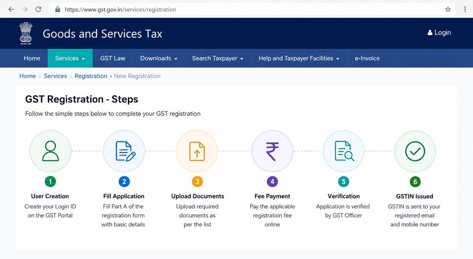Open the browser three-dot menu
473x259 pixels.
[465, 9]
